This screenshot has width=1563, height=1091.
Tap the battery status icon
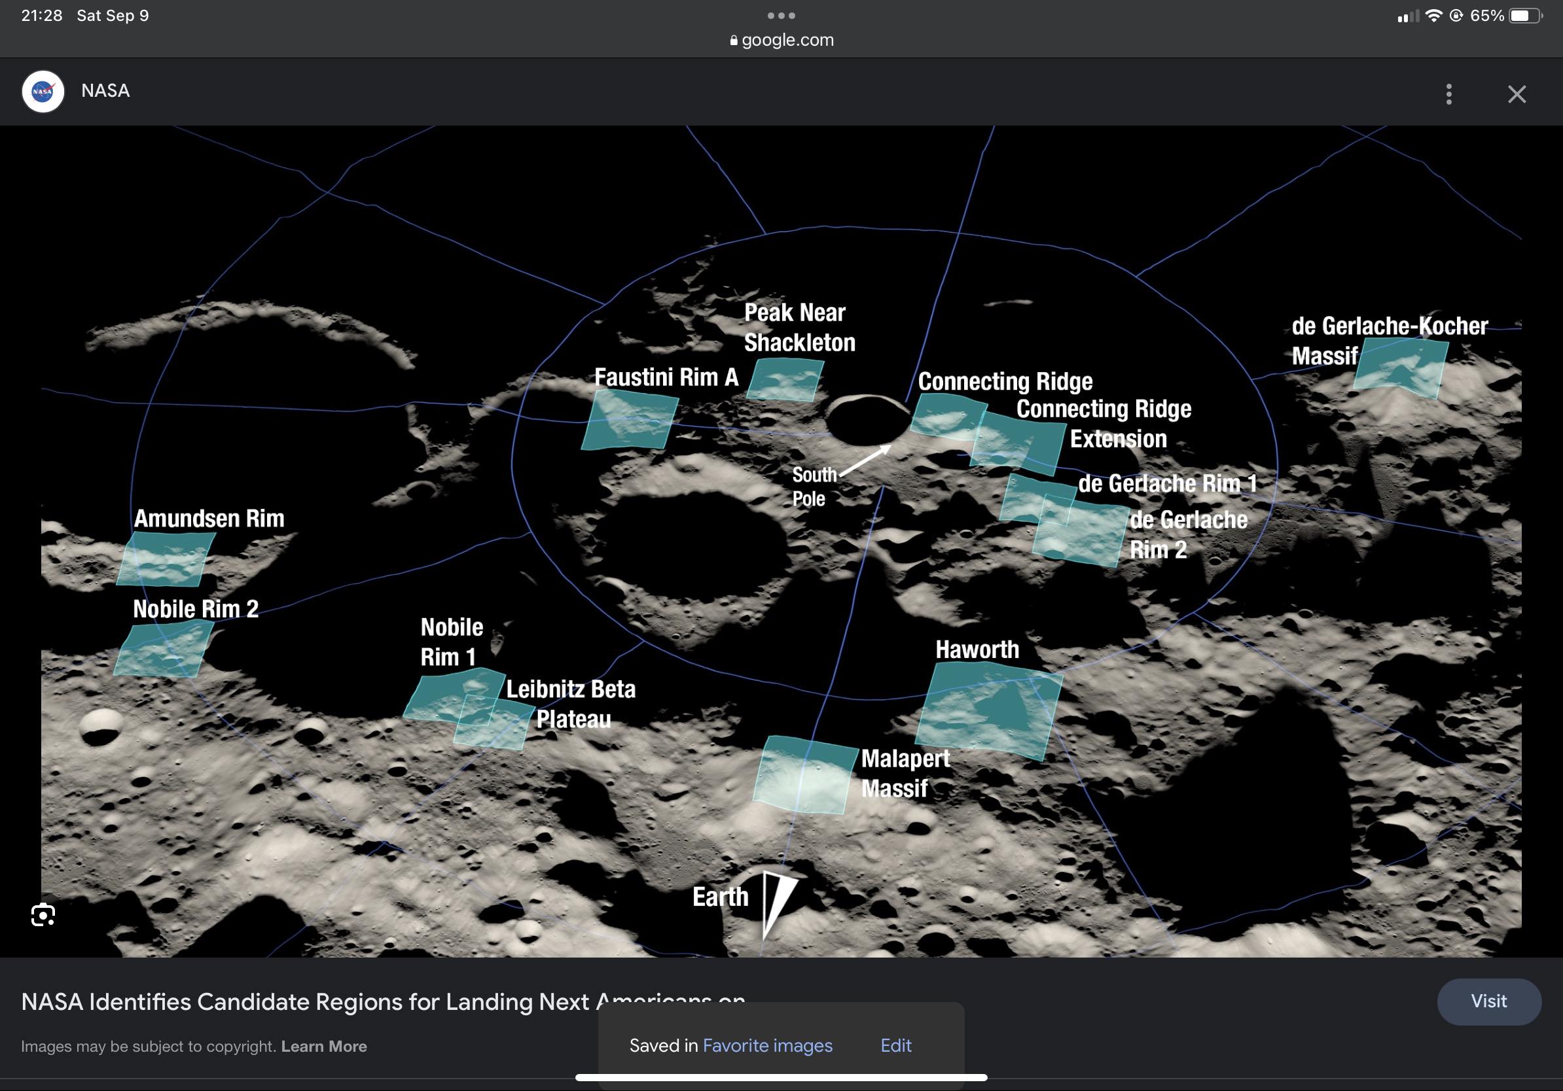(1524, 16)
